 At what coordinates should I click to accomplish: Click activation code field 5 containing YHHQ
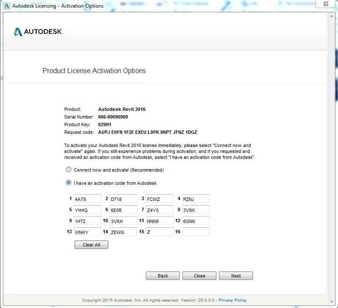point(87,210)
